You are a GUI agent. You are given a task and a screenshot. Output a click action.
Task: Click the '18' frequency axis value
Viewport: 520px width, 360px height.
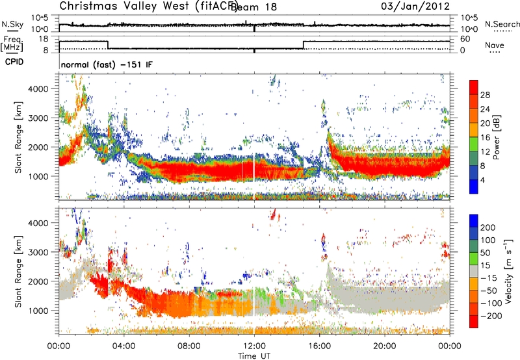click(x=44, y=39)
